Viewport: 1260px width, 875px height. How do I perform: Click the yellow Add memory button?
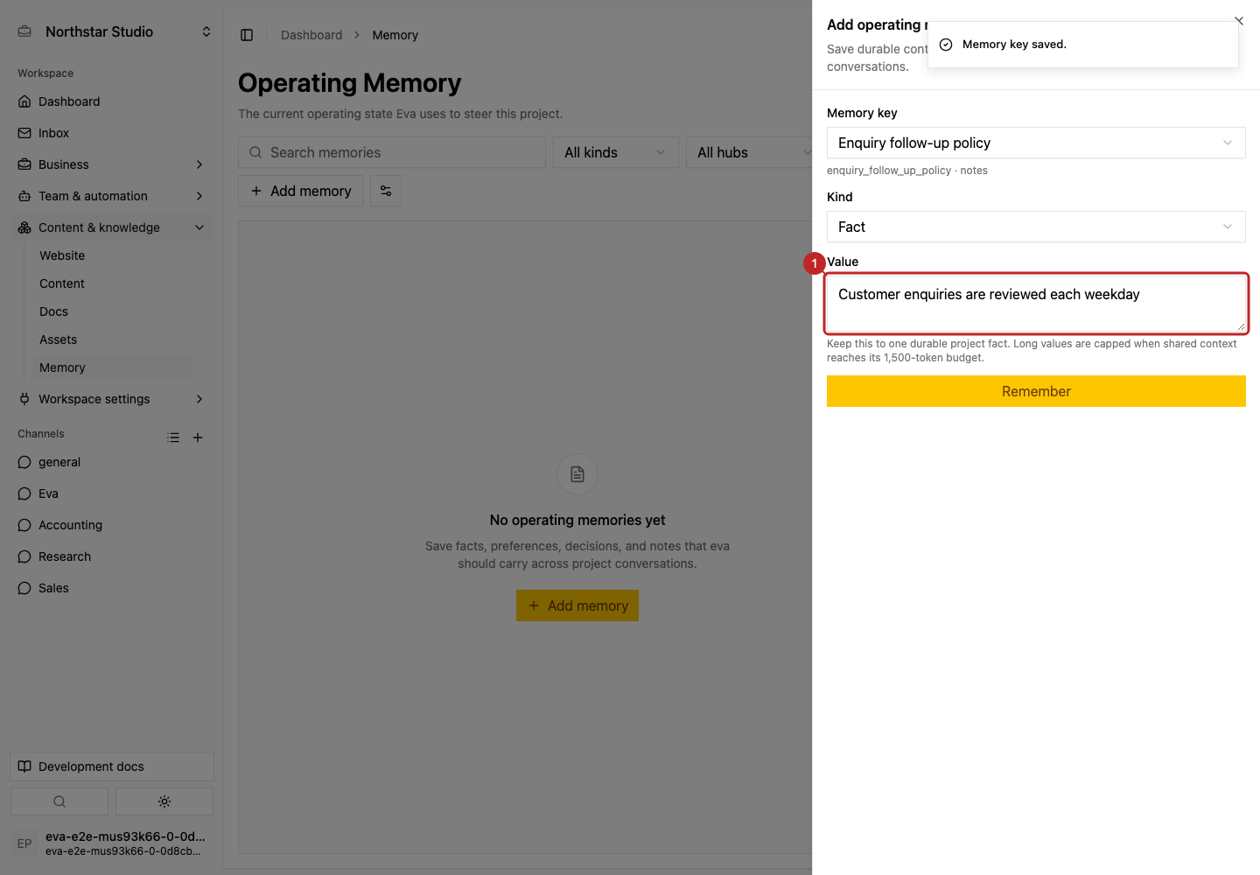tap(577, 605)
